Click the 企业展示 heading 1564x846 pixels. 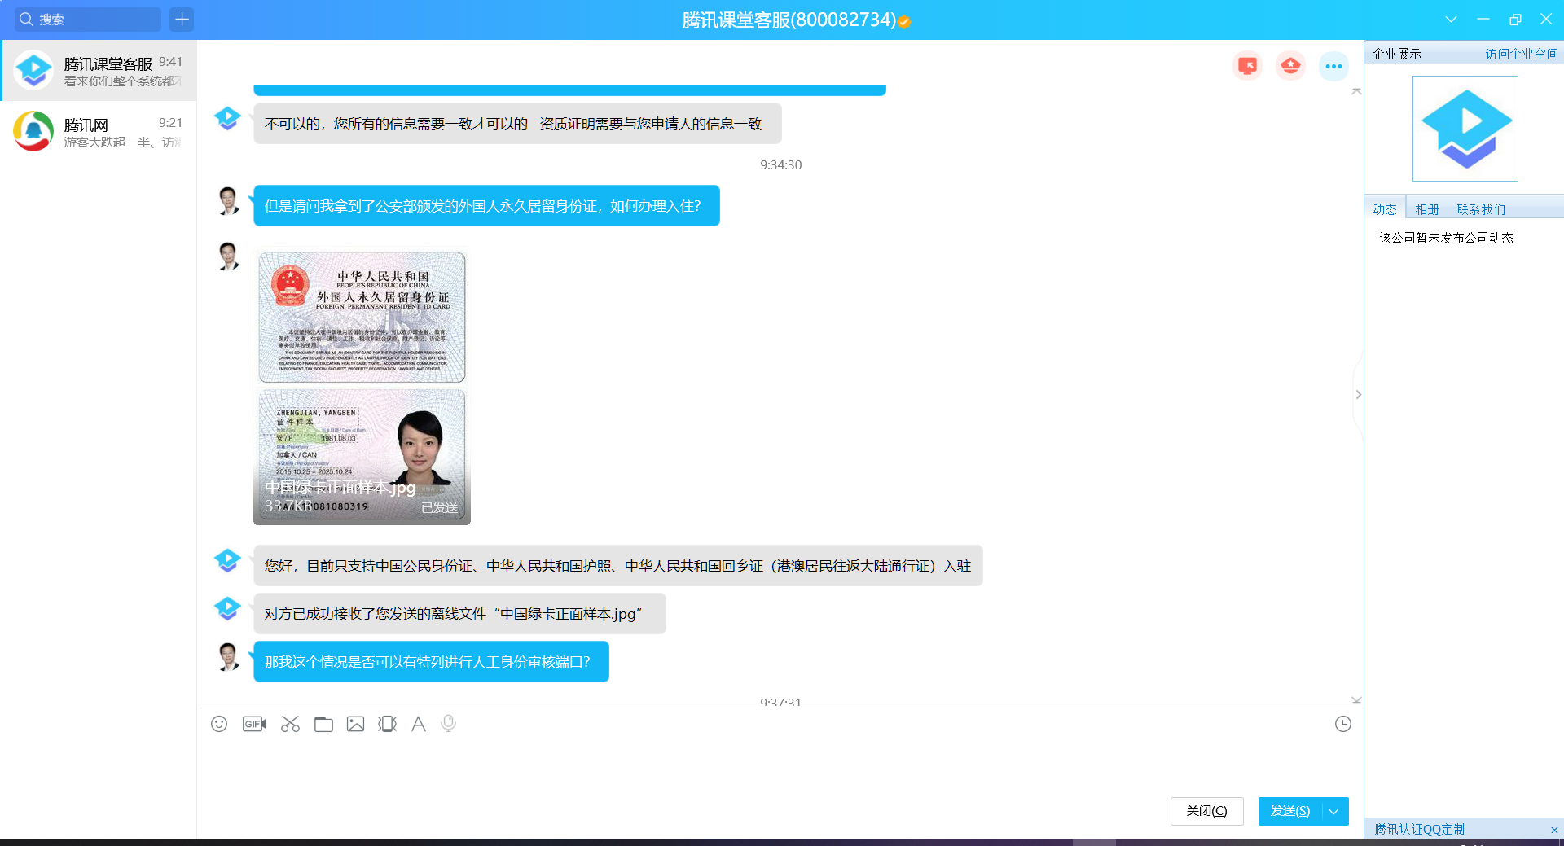pyautogui.click(x=1396, y=54)
